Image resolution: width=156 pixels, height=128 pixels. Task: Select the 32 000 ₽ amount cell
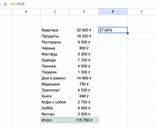(84, 30)
